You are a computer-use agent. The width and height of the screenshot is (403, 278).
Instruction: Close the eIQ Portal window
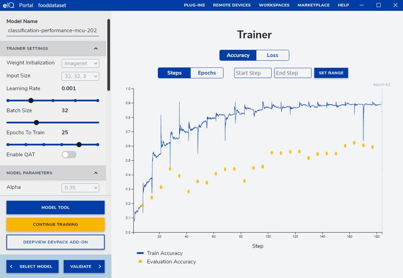(x=395, y=5)
